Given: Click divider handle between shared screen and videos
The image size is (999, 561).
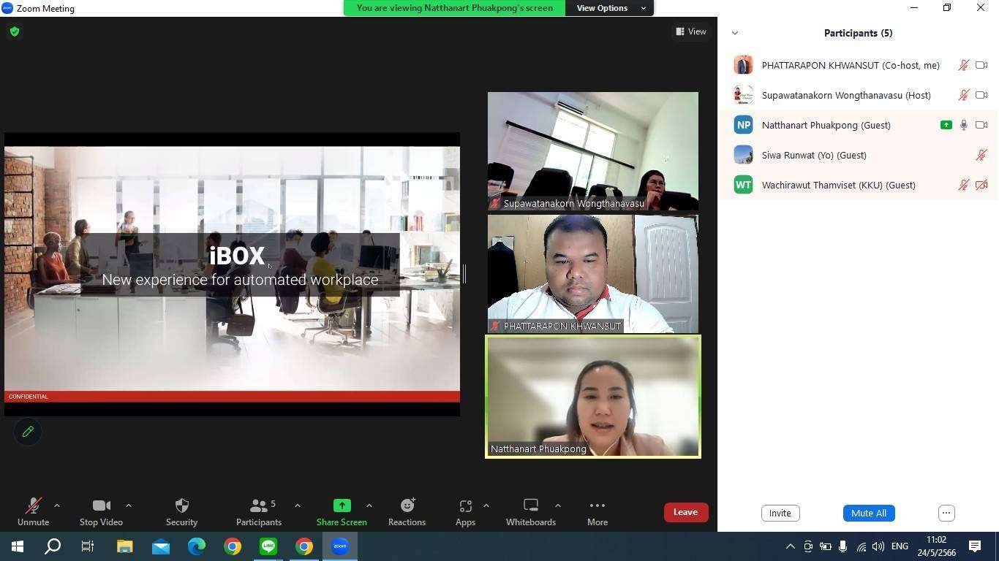Looking at the screenshot, I should (464, 274).
